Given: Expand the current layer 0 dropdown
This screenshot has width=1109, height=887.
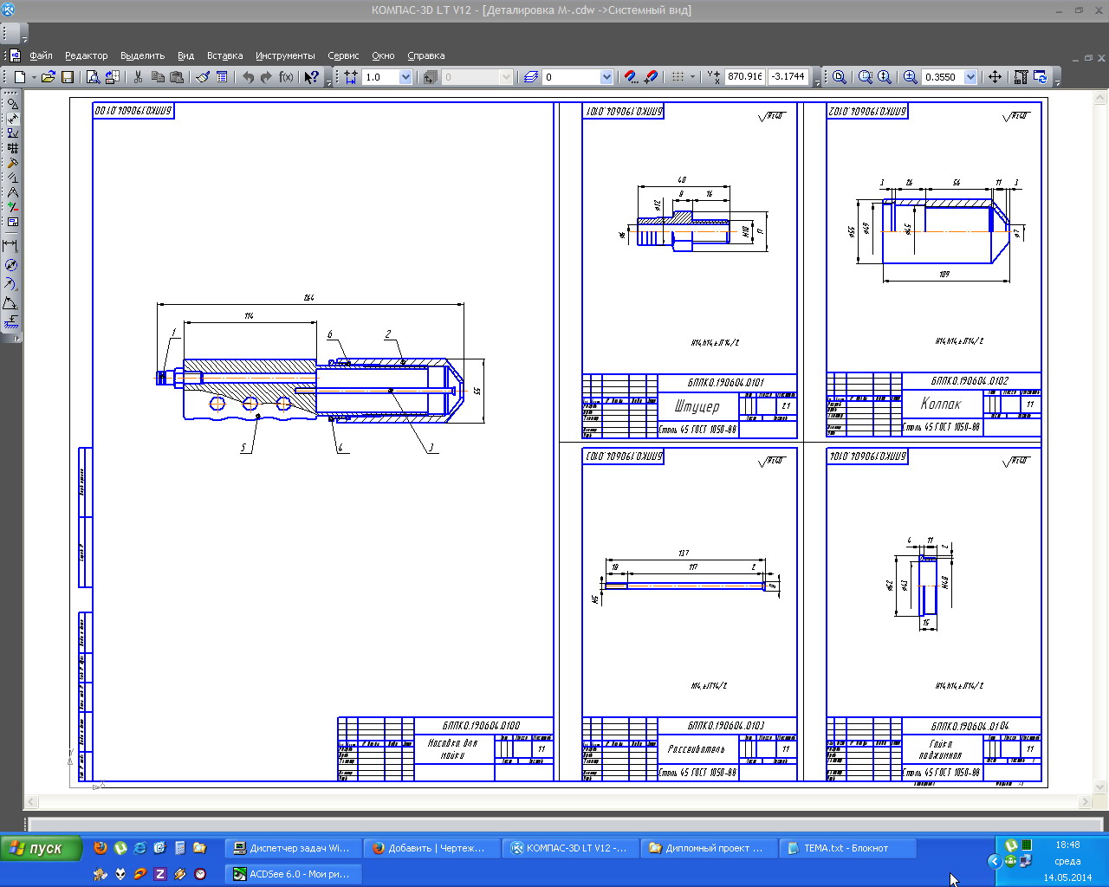Looking at the screenshot, I should click(x=606, y=77).
